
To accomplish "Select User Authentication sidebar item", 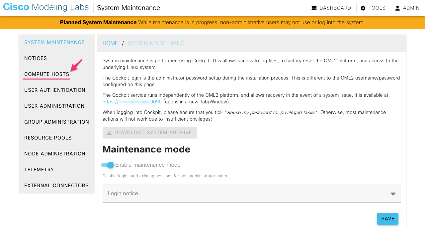I will (57, 90).
